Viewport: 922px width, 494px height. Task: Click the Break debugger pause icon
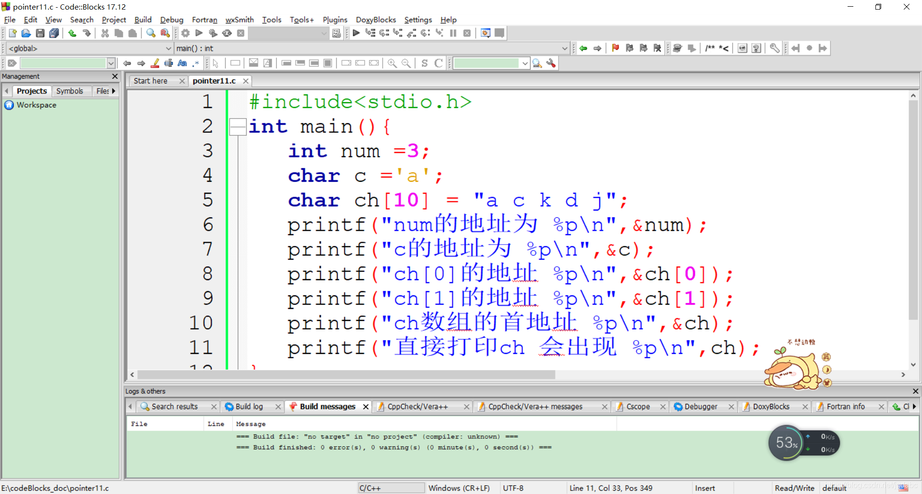click(453, 33)
